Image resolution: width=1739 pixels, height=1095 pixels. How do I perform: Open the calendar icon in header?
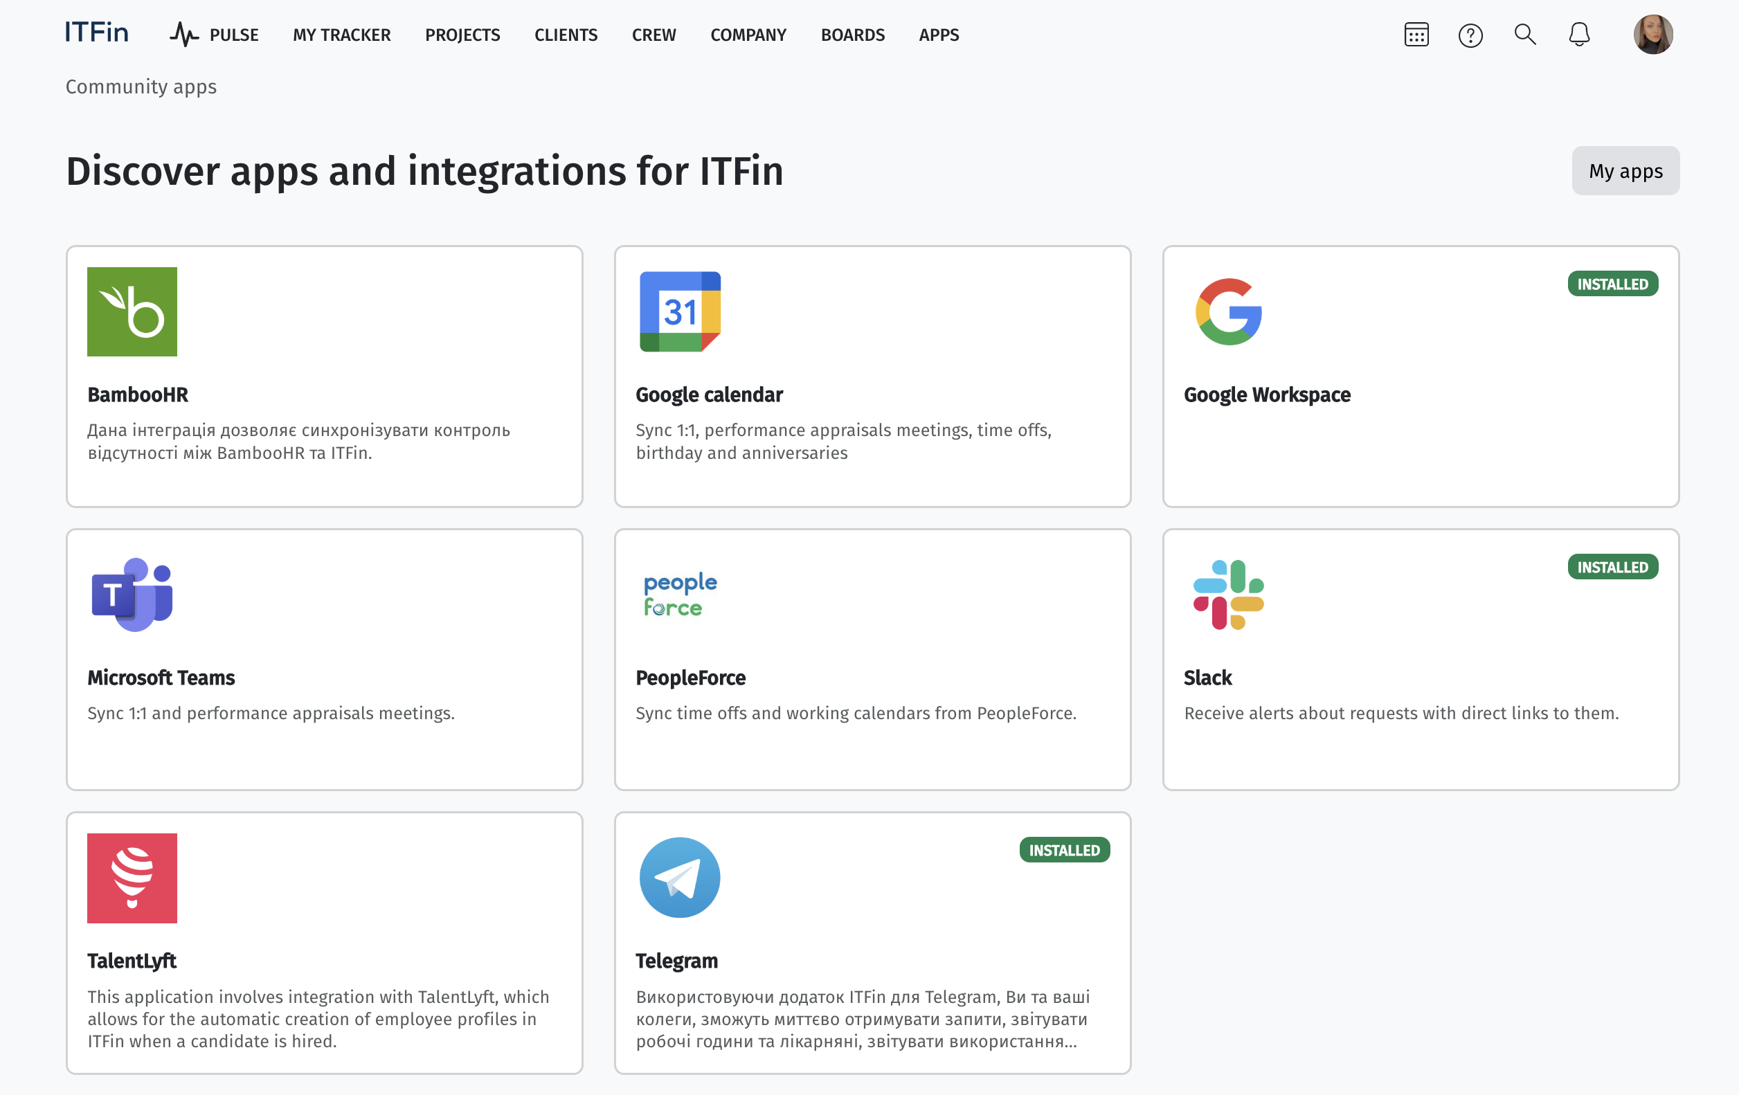(x=1416, y=34)
